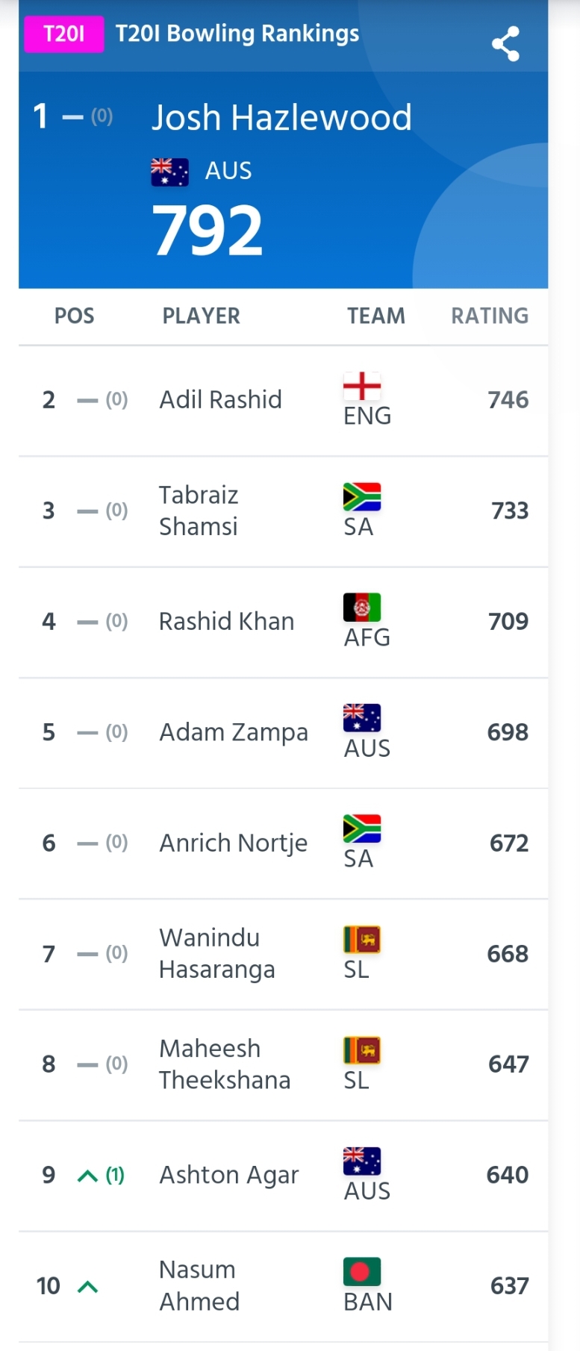Click green up arrow beside rank 10

tap(88, 1287)
